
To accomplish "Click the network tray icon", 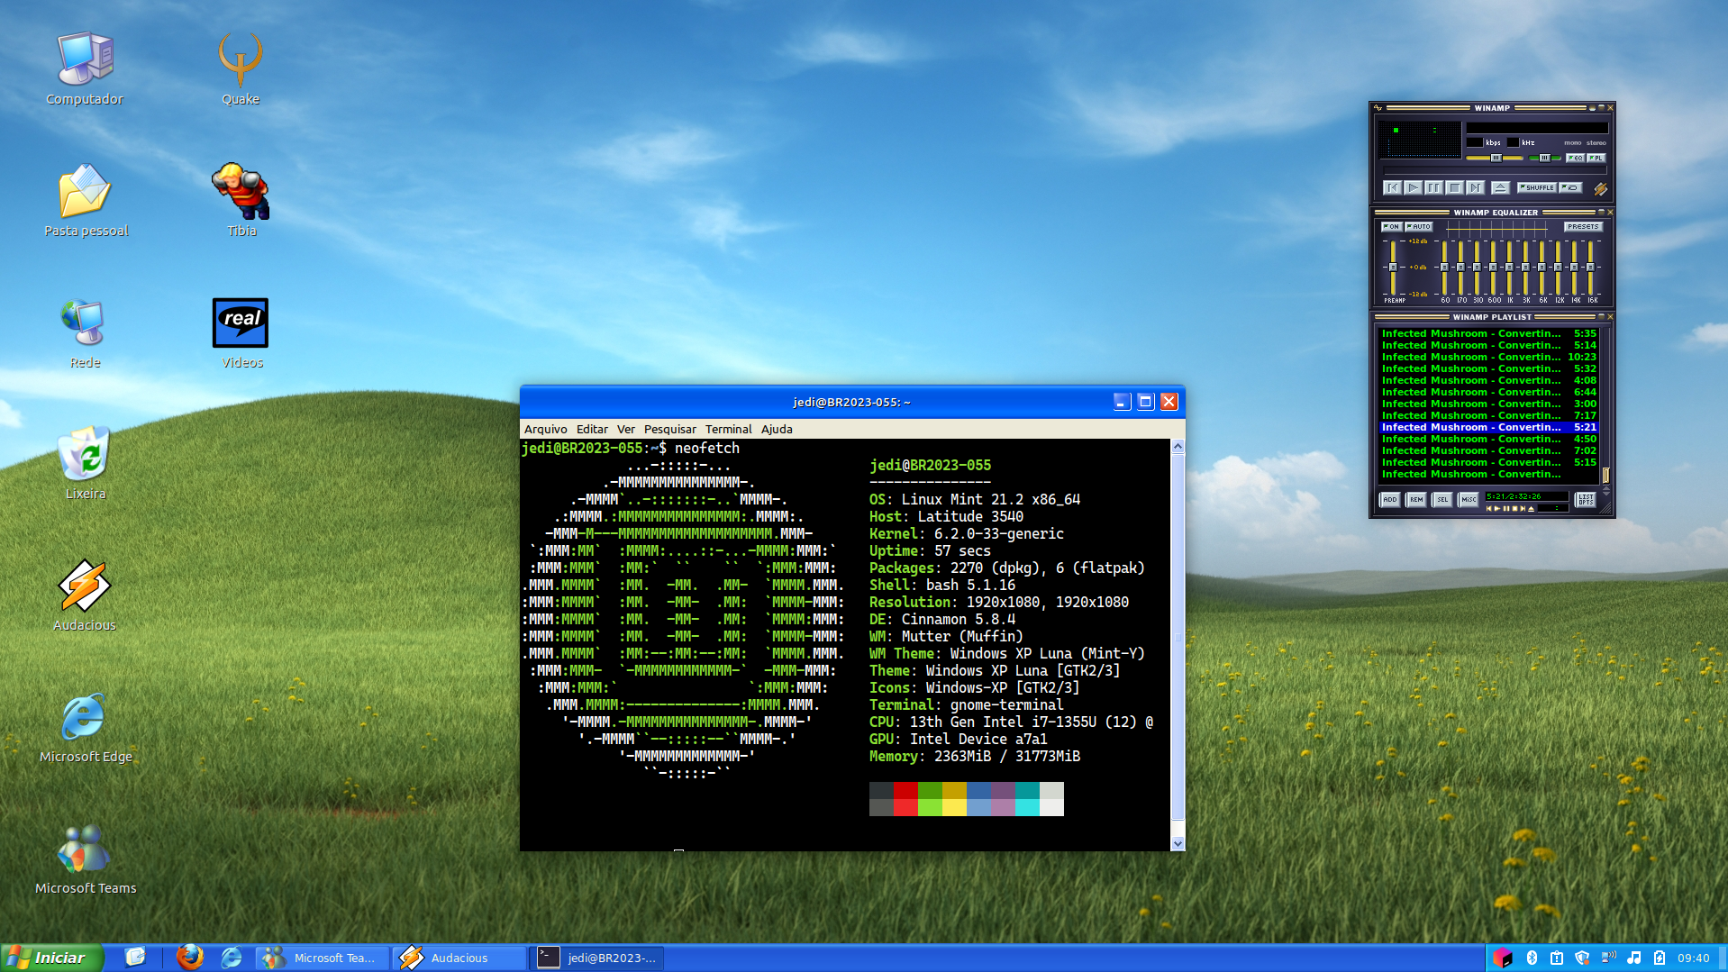I will point(1609,958).
